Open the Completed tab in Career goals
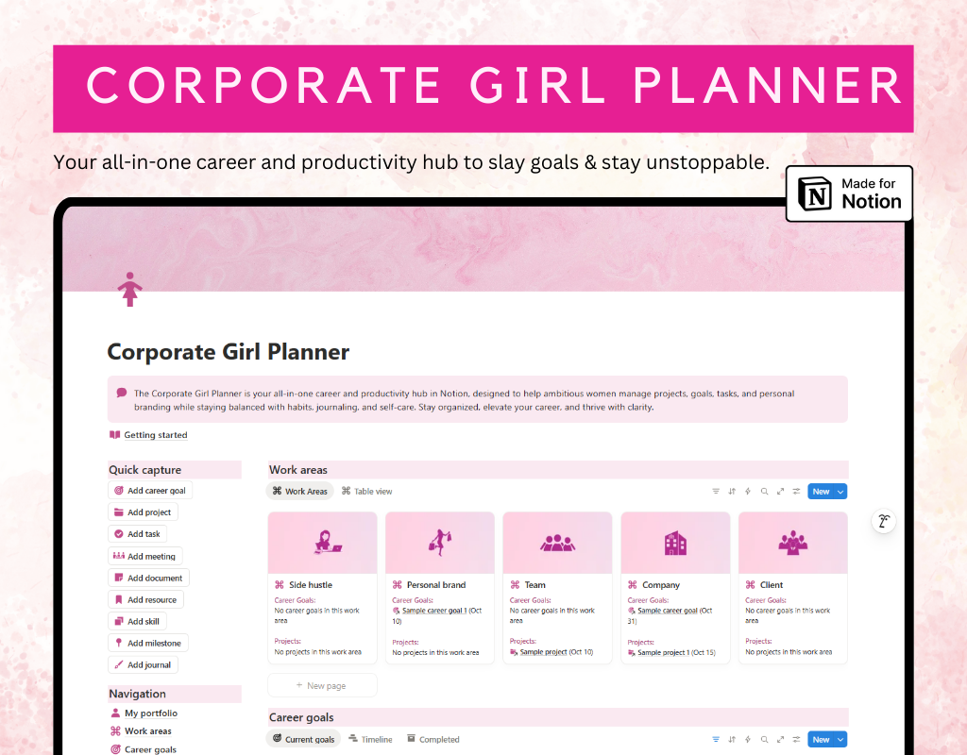 point(433,739)
